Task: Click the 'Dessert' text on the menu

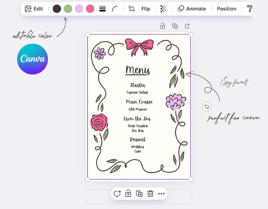Action: point(138,139)
